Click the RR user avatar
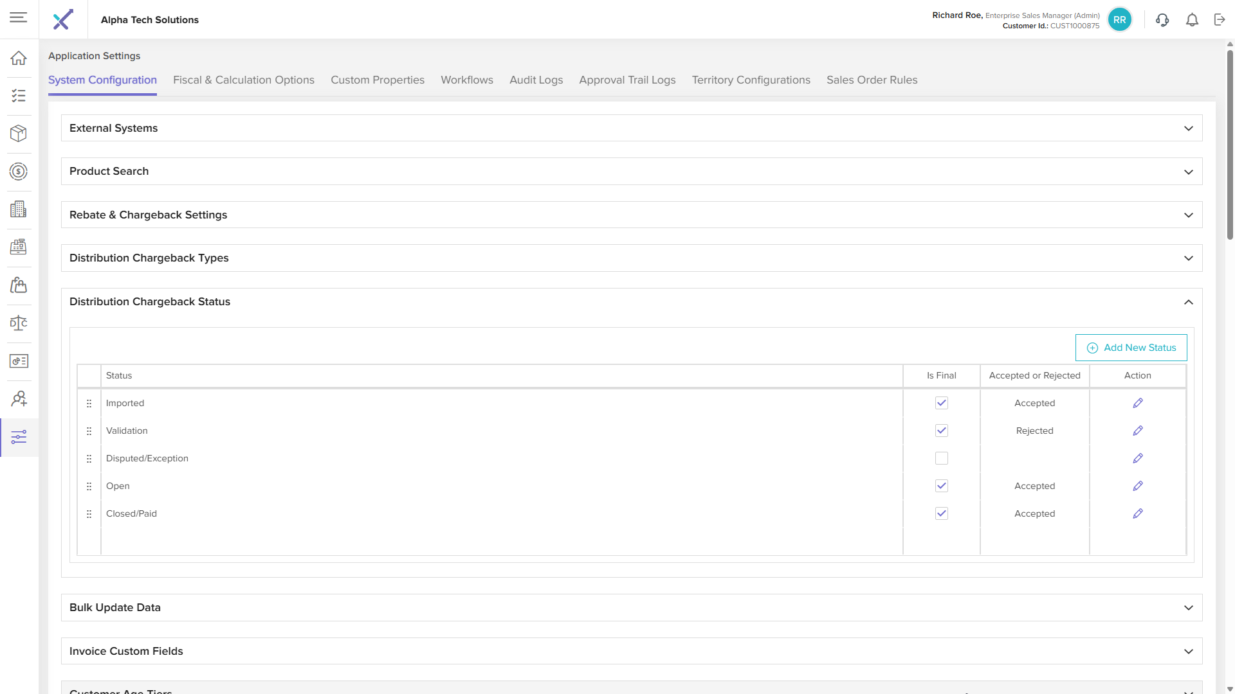Image resolution: width=1235 pixels, height=694 pixels. pos(1119,20)
